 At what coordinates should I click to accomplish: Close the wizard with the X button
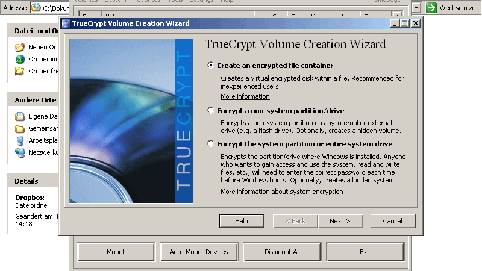coord(416,23)
